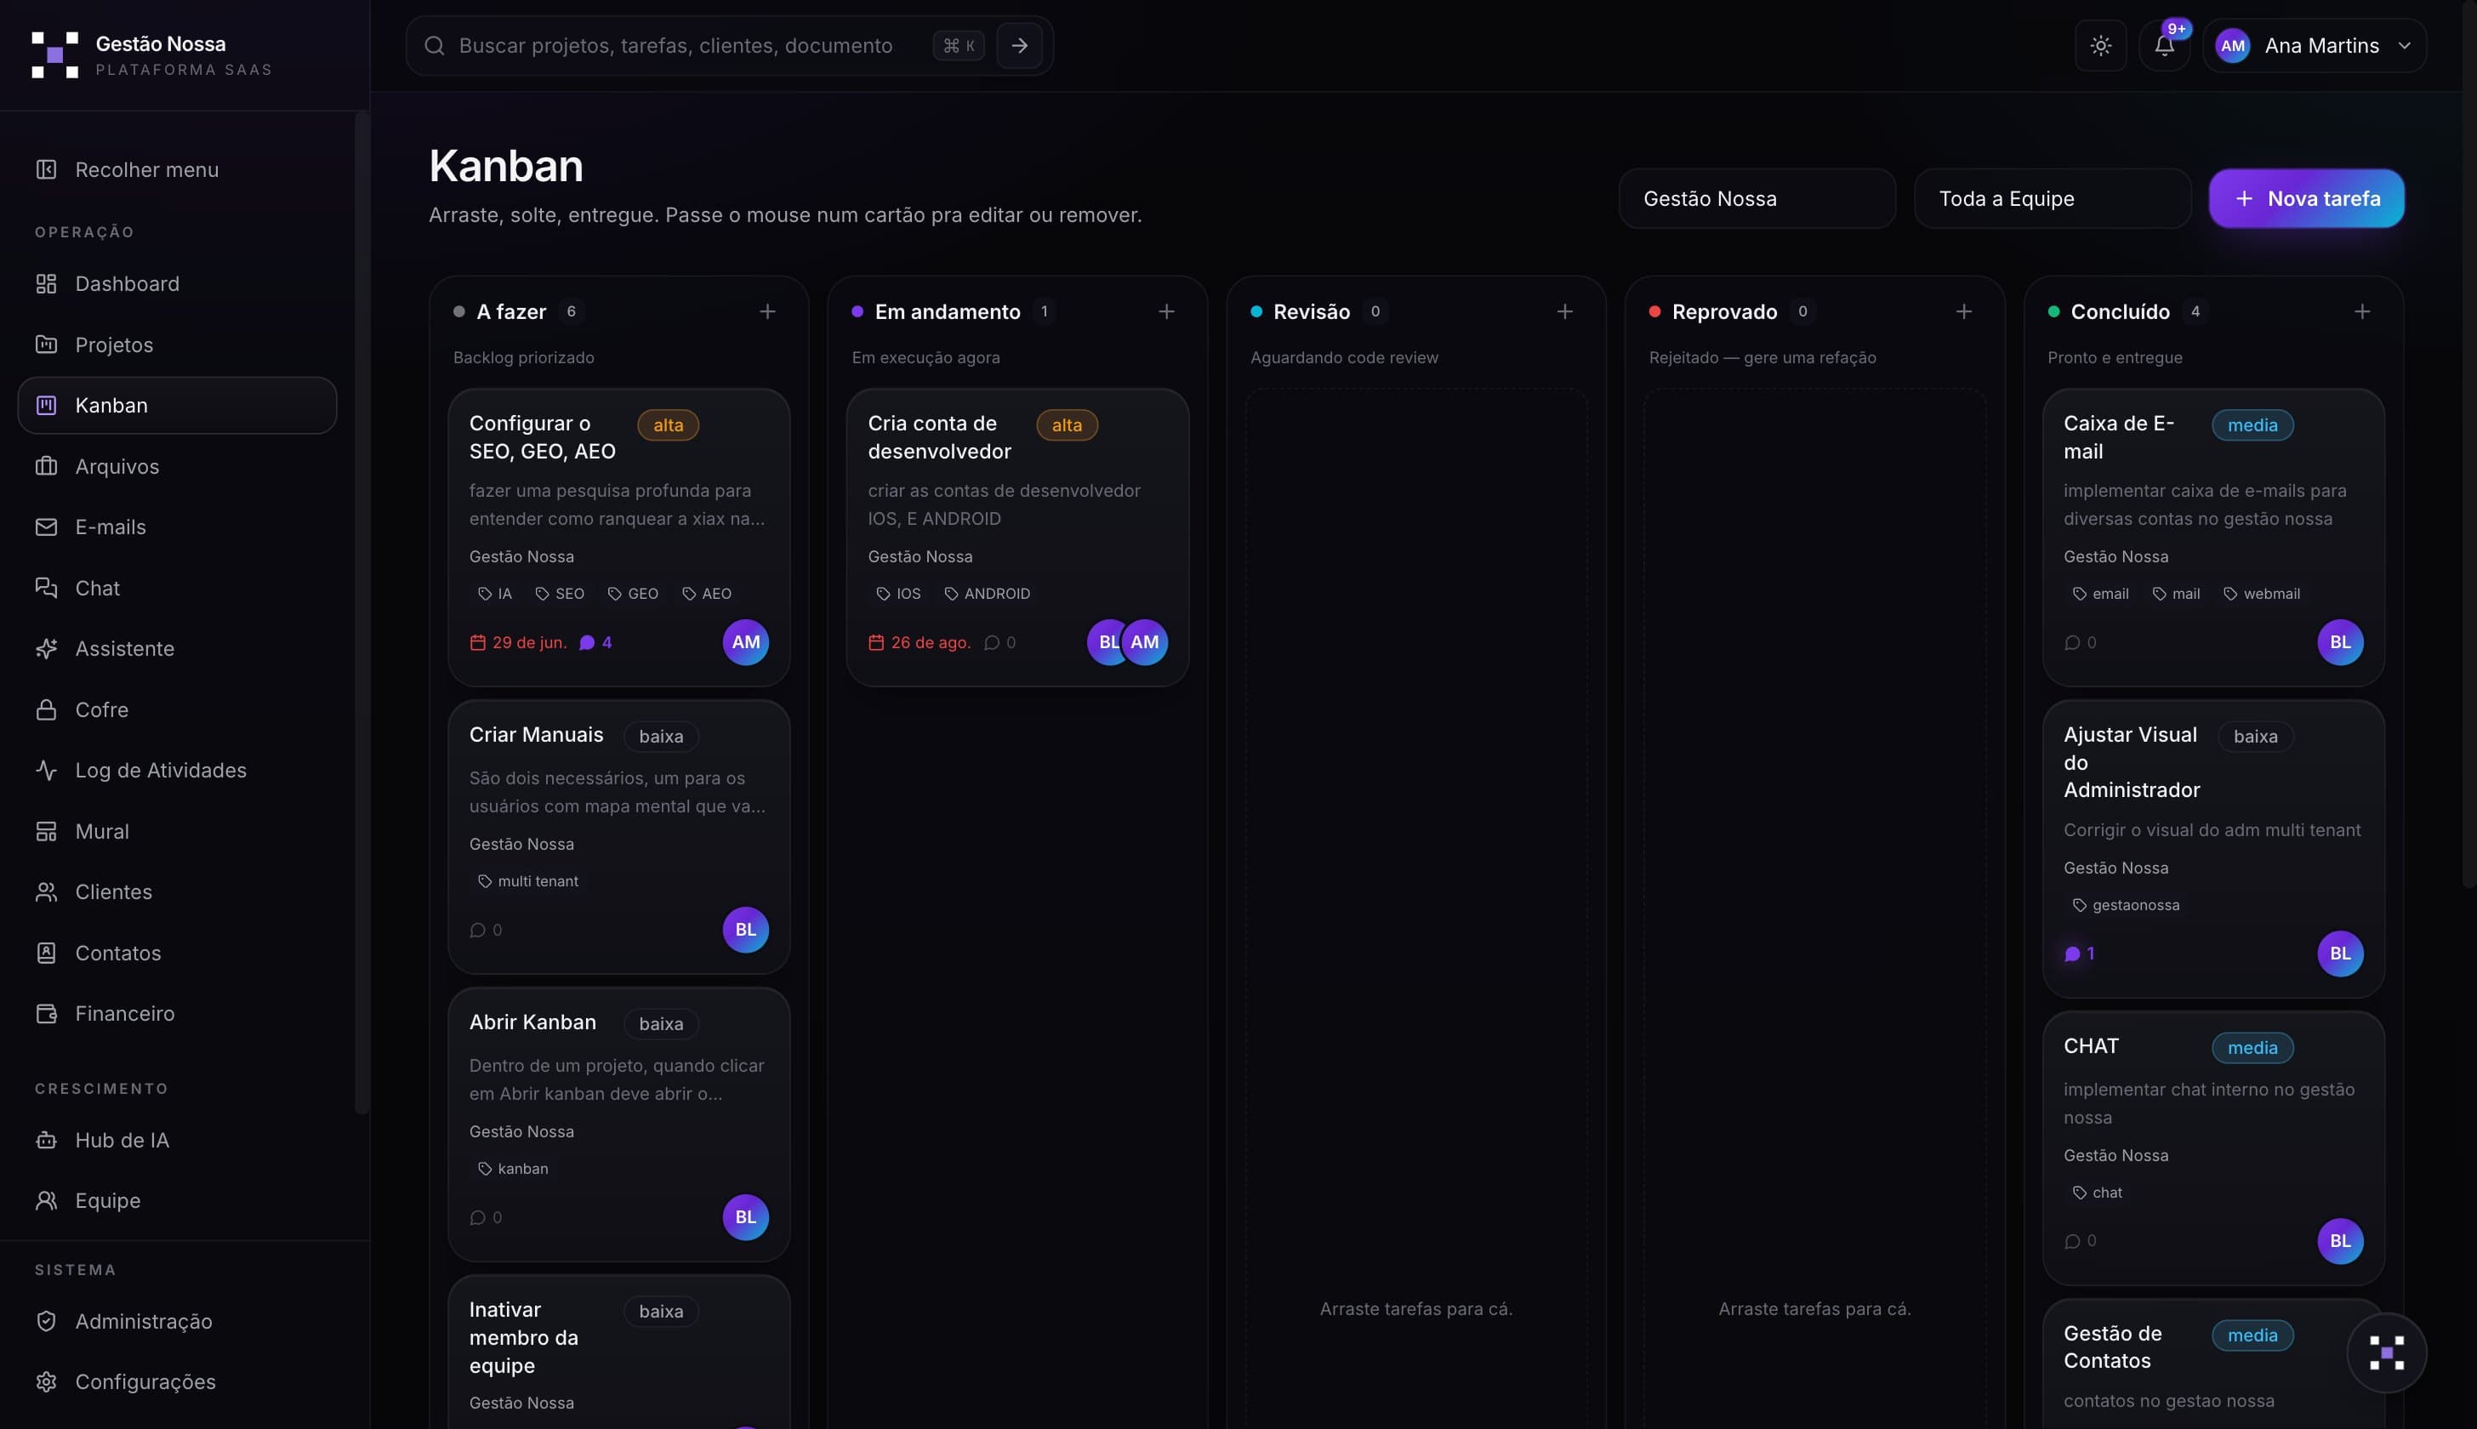Image resolution: width=2477 pixels, height=1429 pixels.
Task: Open the Cria conta de desenvolvedor card
Action: tap(1017, 537)
